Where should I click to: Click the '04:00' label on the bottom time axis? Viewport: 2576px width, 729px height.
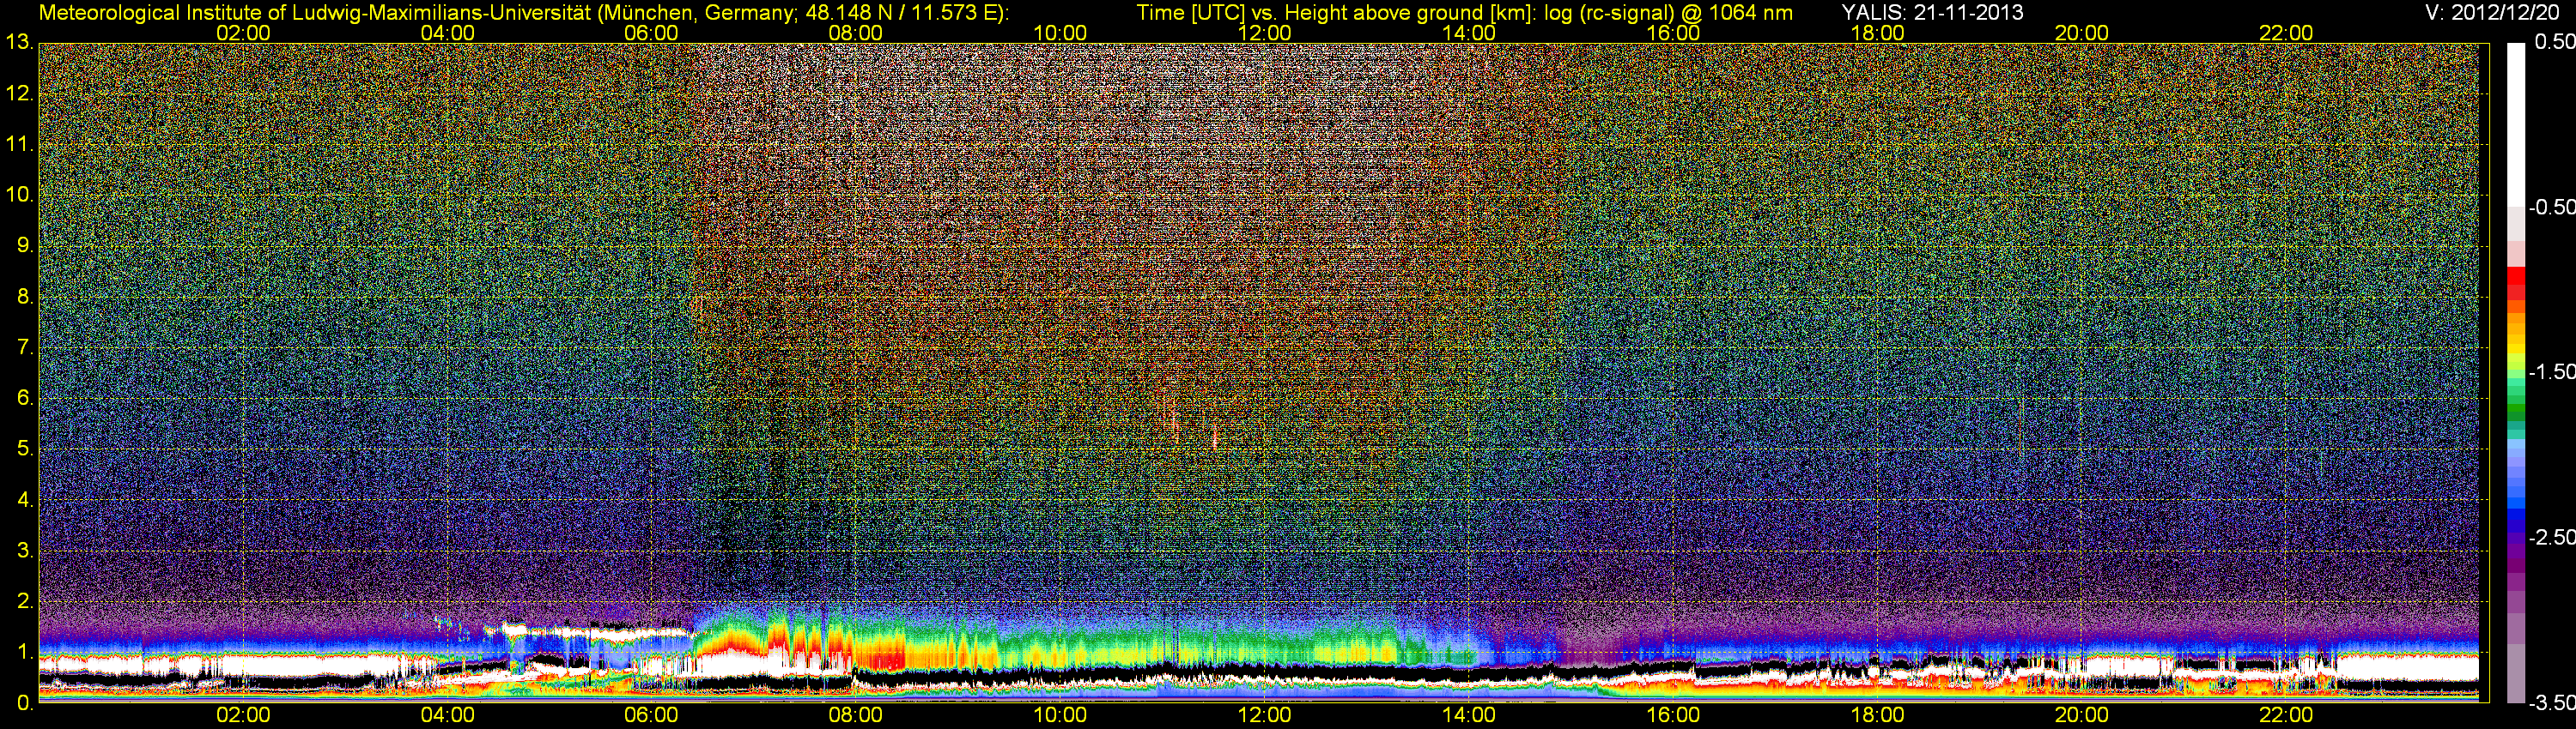447,716
